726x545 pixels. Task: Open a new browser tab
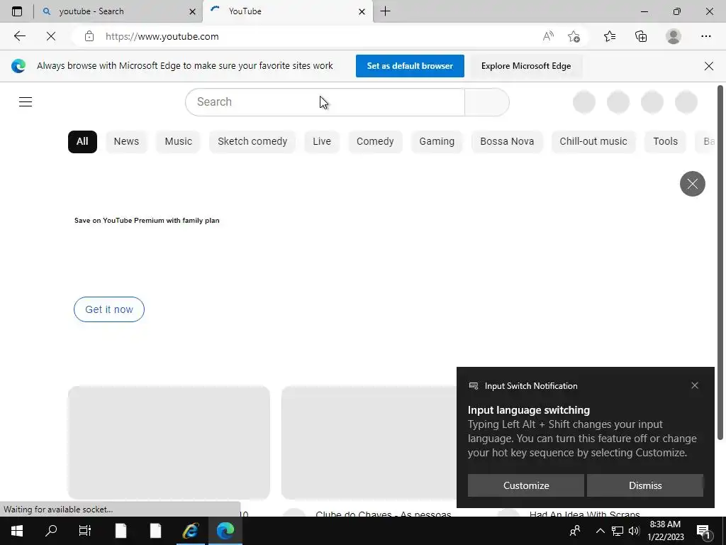[x=385, y=11]
